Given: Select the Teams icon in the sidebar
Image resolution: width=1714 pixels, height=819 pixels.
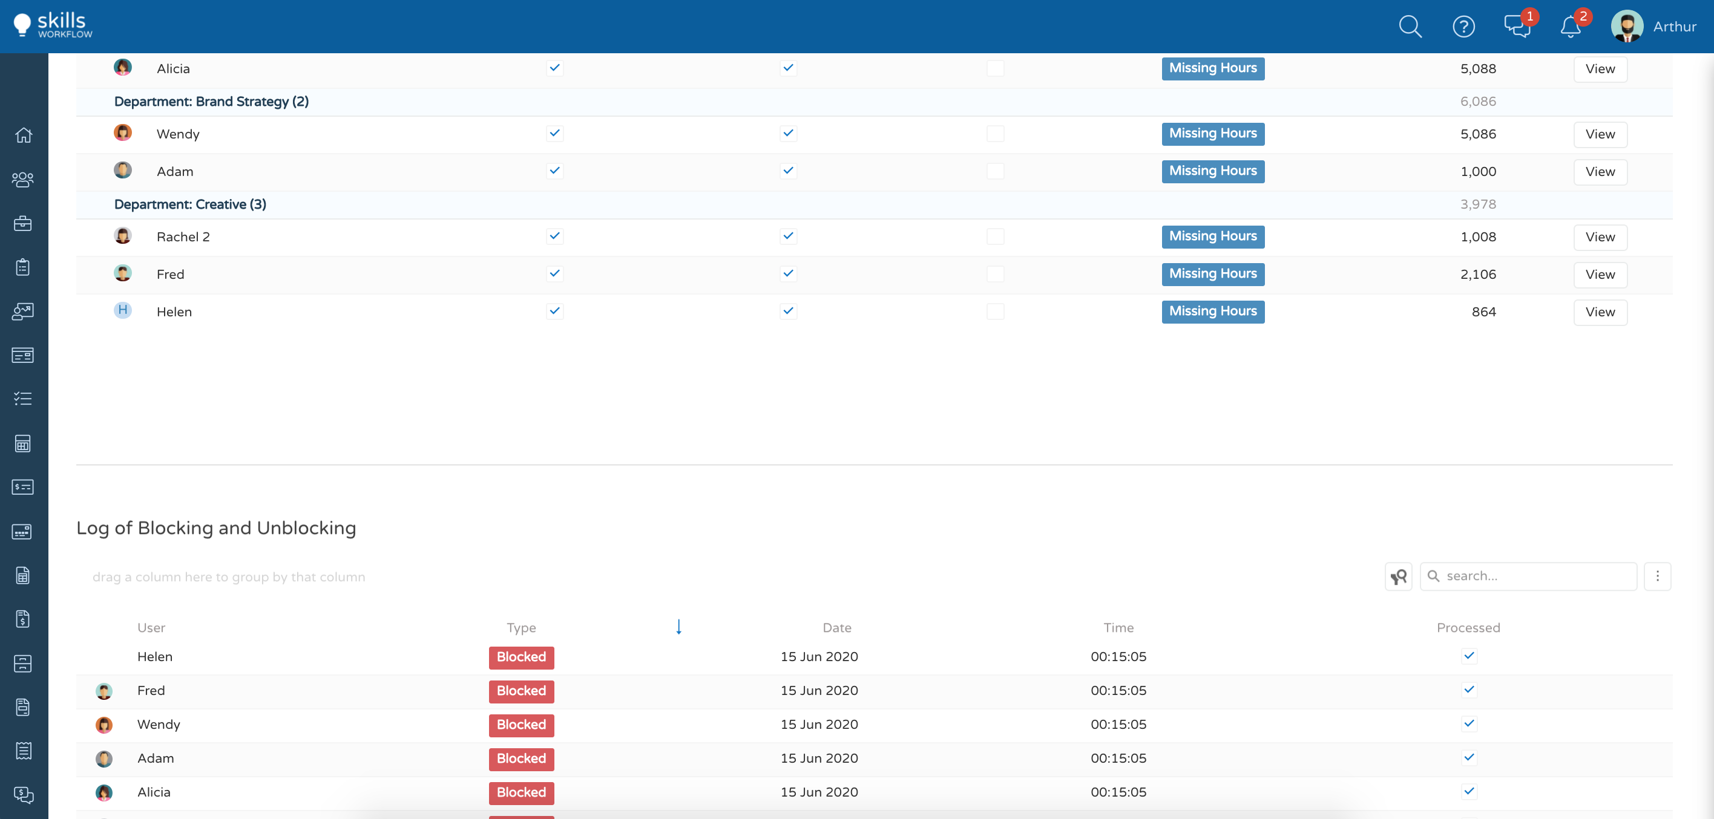Looking at the screenshot, I should (x=23, y=179).
